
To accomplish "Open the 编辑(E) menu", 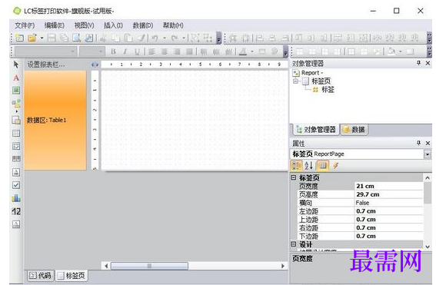I will pyautogui.click(x=55, y=25).
